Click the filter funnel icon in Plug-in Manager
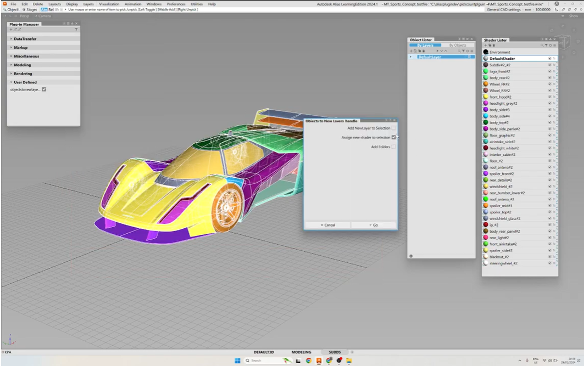584x366 pixels. click(76, 30)
